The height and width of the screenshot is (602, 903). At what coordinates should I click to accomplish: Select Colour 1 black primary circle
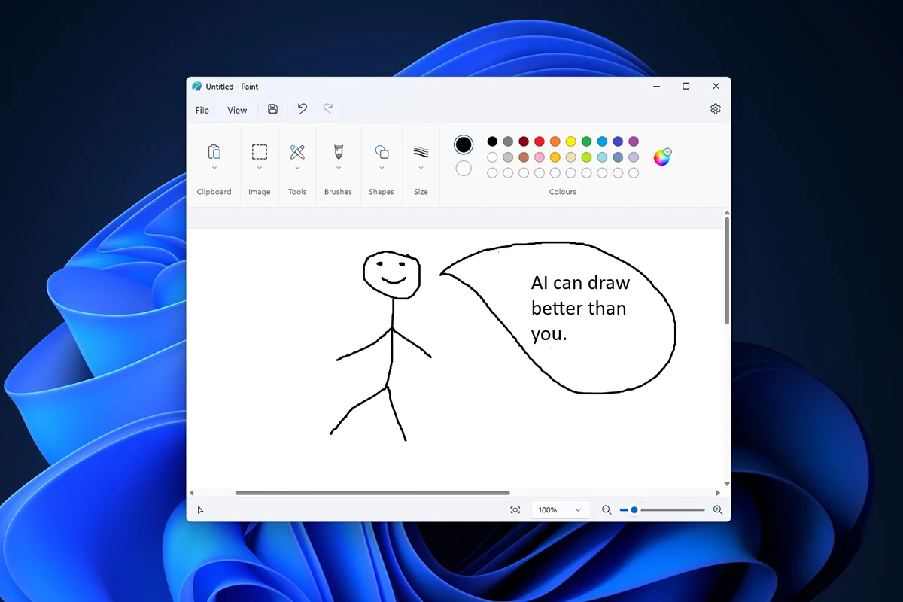(464, 144)
